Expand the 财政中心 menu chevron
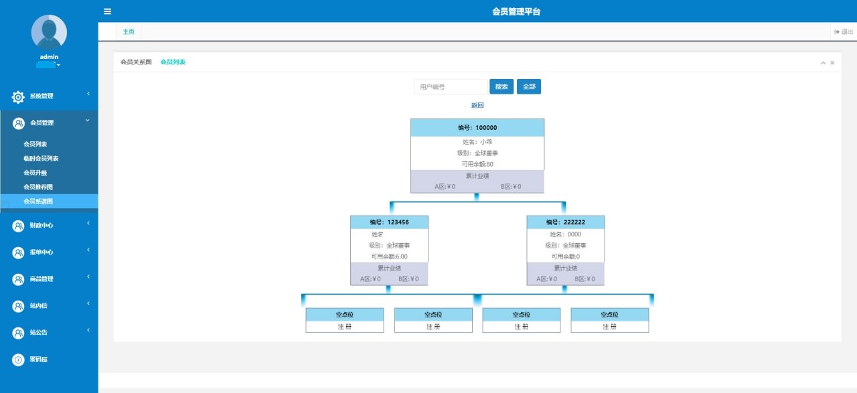Image resolution: width=857 pixels, height=393 pixels. click(88, 223)
